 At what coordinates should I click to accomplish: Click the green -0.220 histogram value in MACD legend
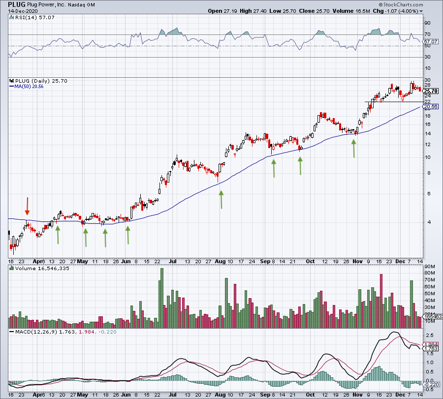(107, 332)
